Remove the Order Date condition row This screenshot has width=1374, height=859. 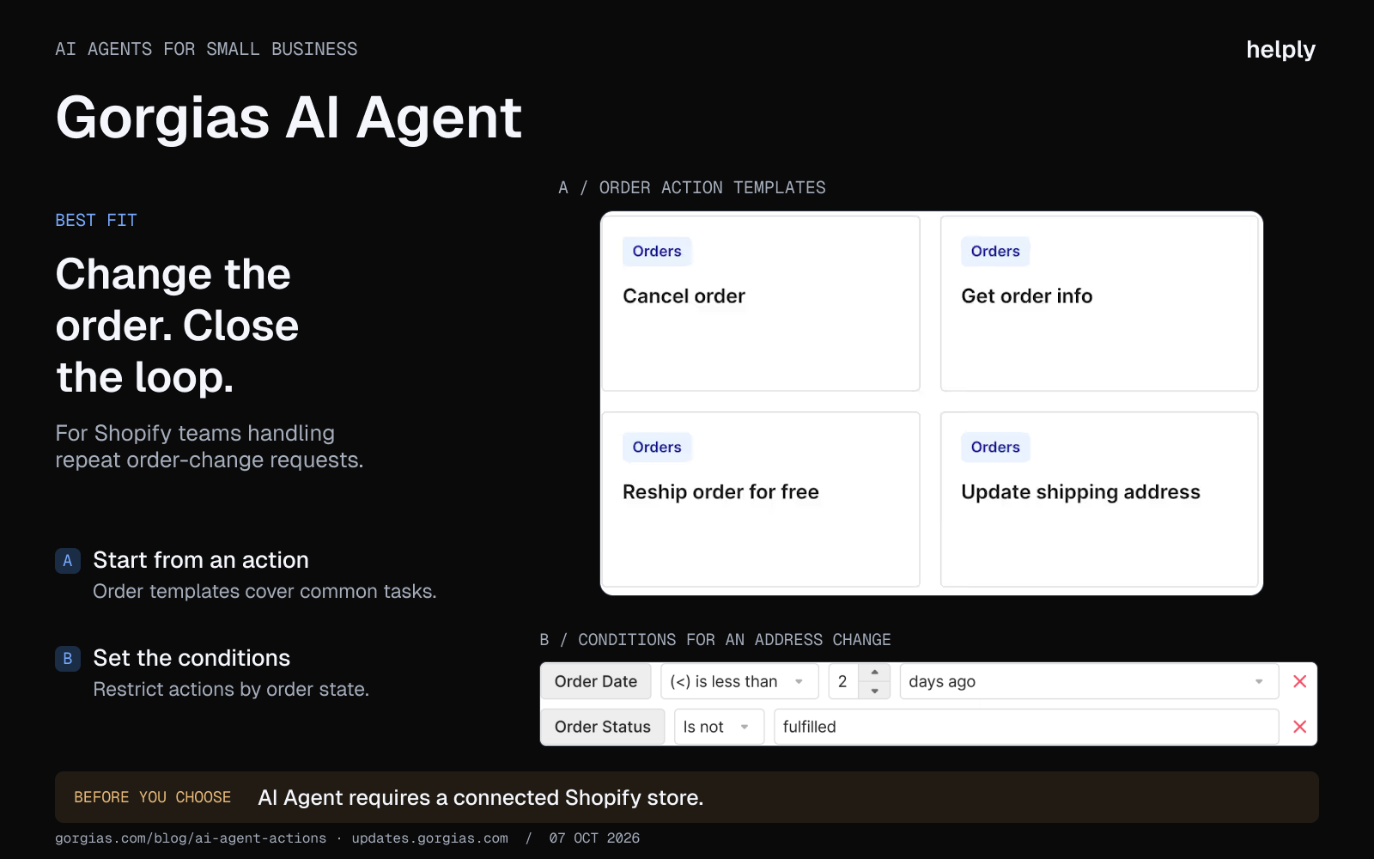coord(1299,681)
